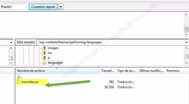Click the question-mark icon beside js
Viewport: 189px width, 104px height.
(x=44, y=58)
